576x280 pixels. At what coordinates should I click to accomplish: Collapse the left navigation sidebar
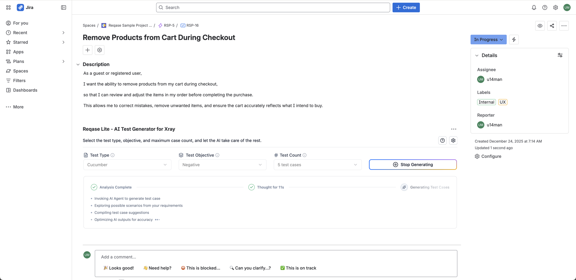63,7
